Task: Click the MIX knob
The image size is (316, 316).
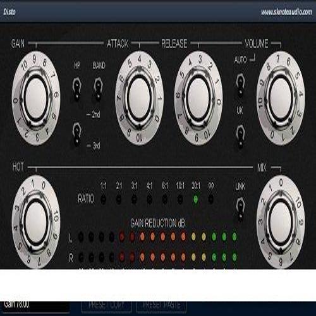Action: pyautogui.click(x=281, y=222)
